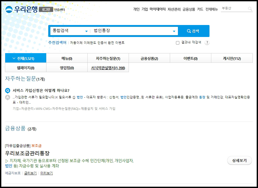Screen dimensions: 258x188
Task: Open the 통합검색 category dropdown
Action: coord(70,31)
